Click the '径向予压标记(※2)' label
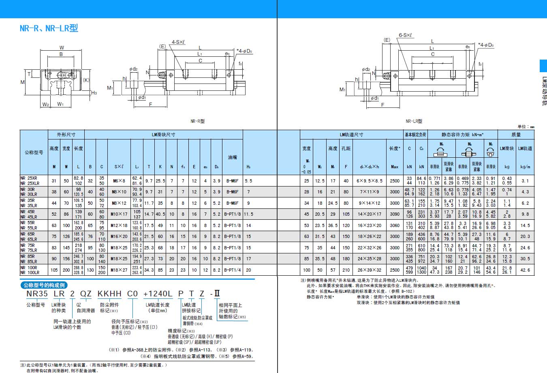The height and width of the screenshot is (373, 547). [x=130, y=322]
